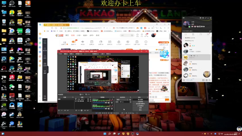
Task: Open transition properties gear in OBS
Action: click(x=130, y=100)
